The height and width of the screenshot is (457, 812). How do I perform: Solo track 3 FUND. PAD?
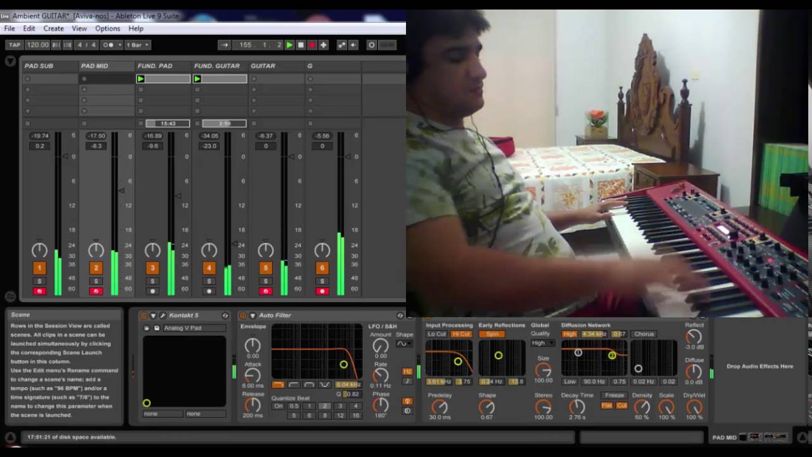pos(152,281)
